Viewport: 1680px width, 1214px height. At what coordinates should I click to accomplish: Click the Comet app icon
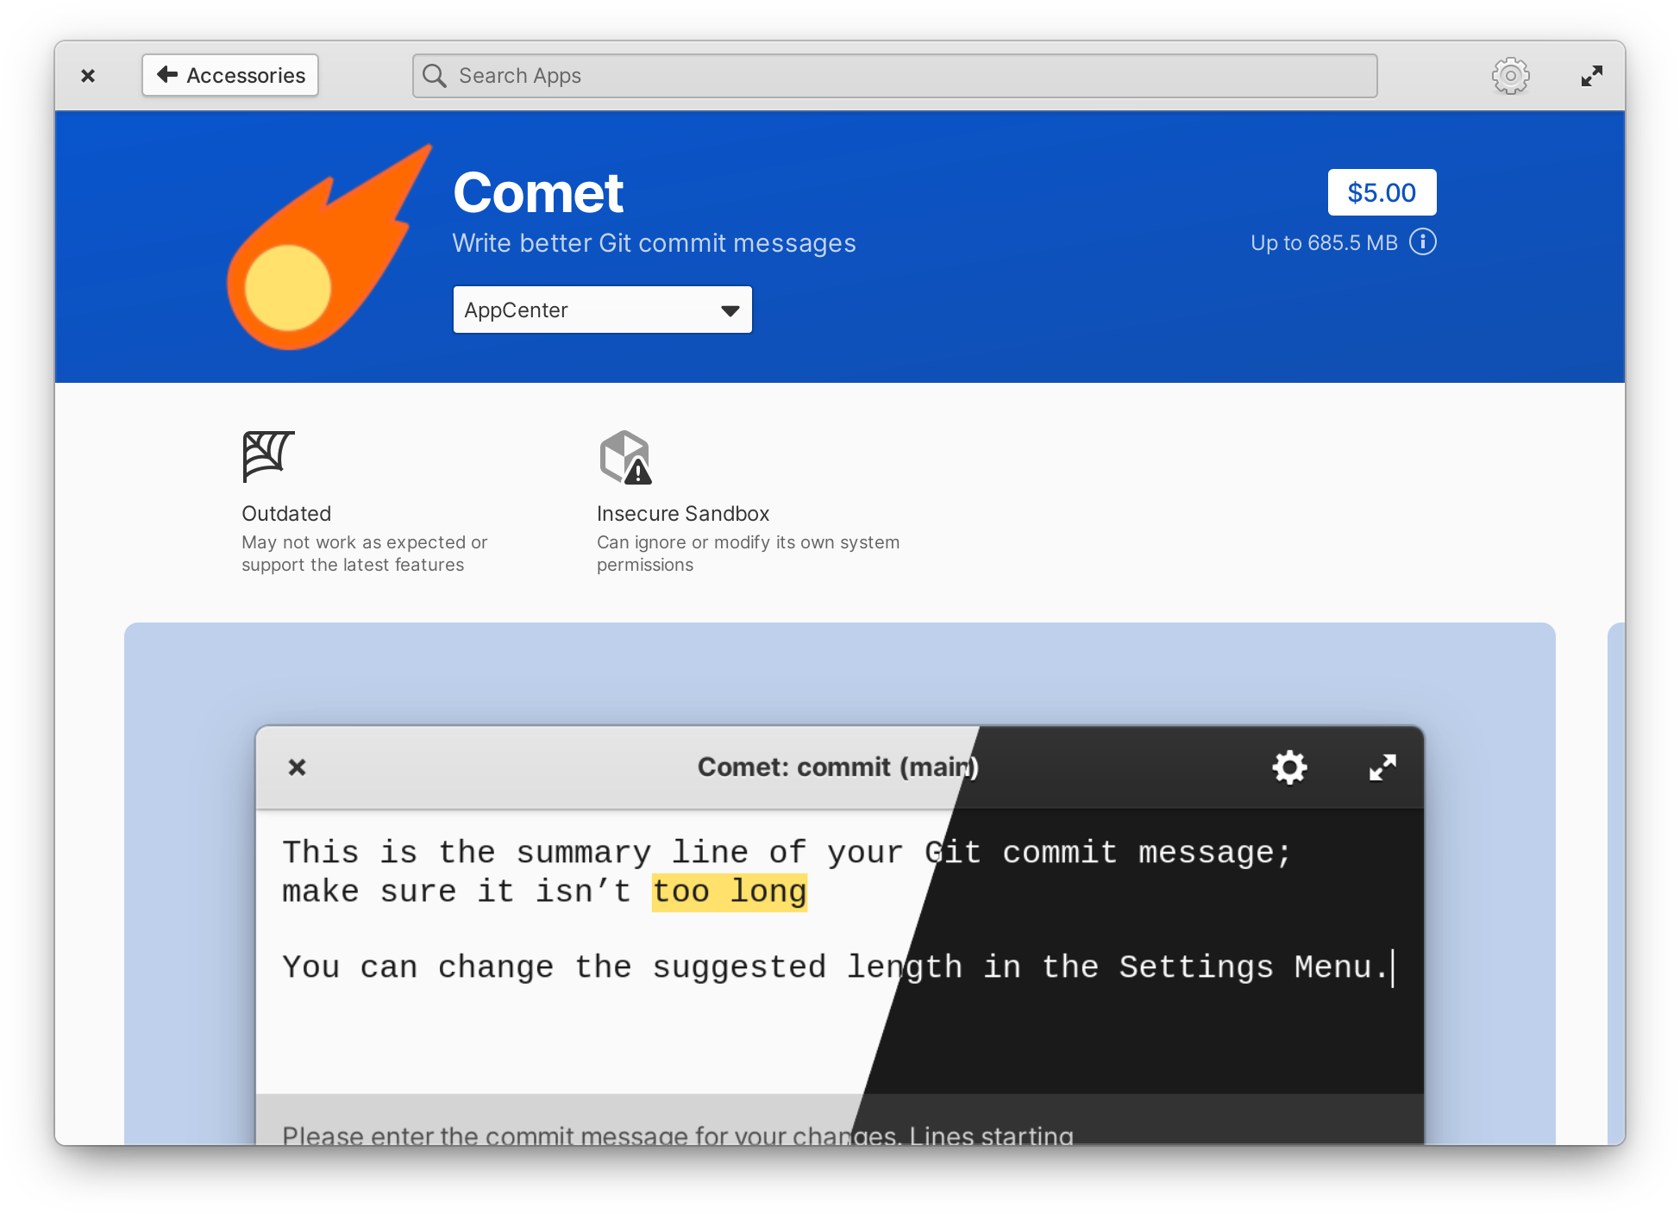point(329,247)
